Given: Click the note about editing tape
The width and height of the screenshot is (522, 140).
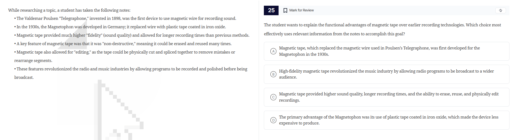Looking at the screenshot, I should 126,52.
